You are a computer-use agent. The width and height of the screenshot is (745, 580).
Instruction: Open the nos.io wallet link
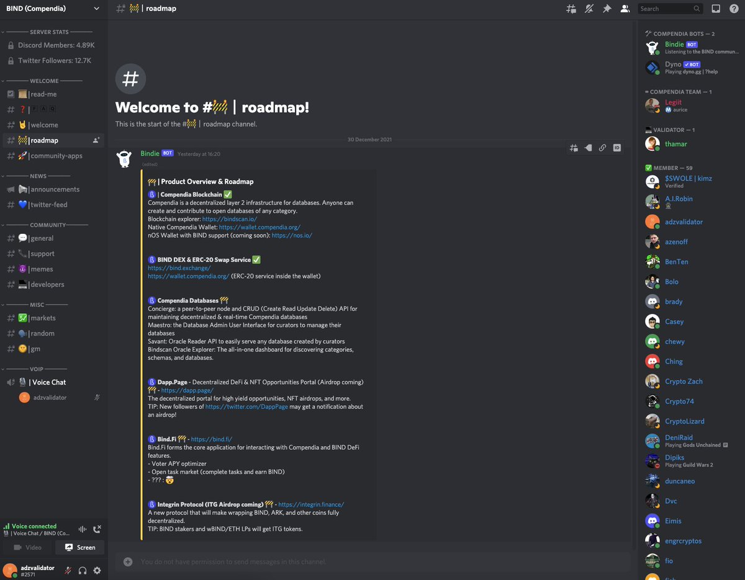point(292,236)
